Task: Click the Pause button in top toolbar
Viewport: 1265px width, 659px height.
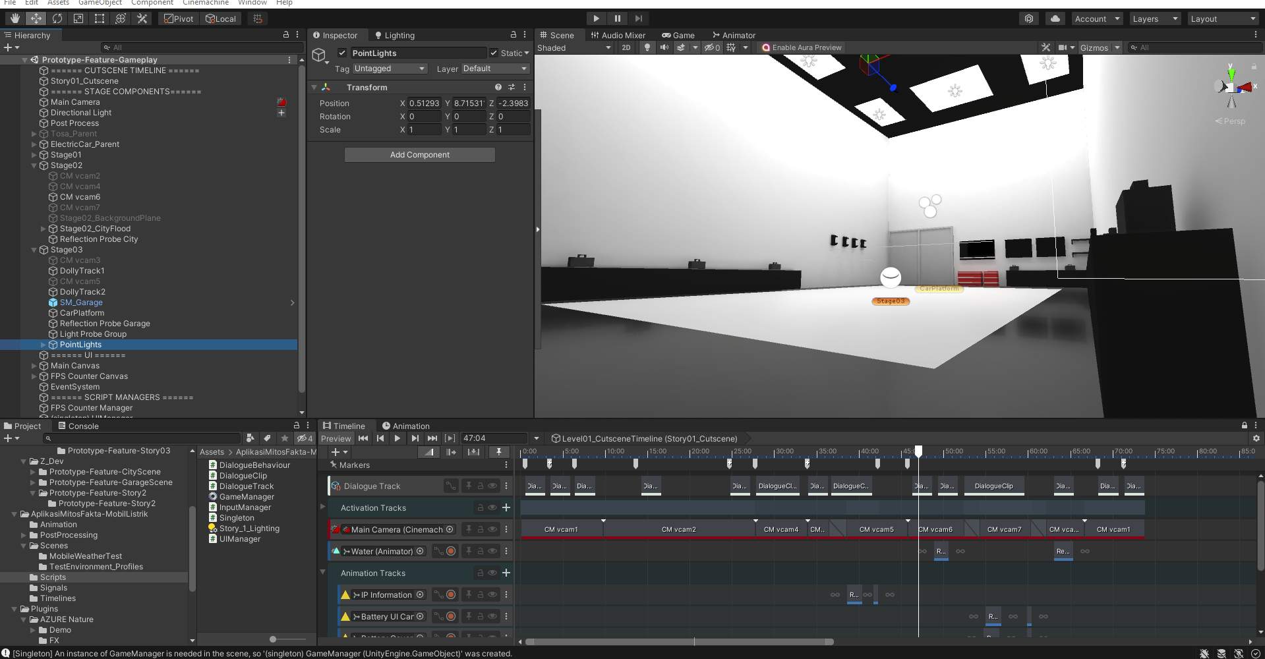Action: point(617,18)
